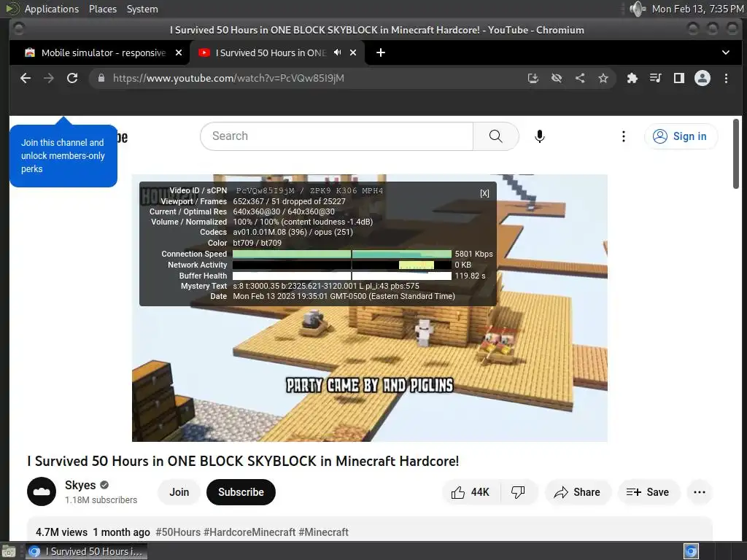Click the install app icon in address bar
747x560 pixels.
pyautogui.click(x=533, y=78)
